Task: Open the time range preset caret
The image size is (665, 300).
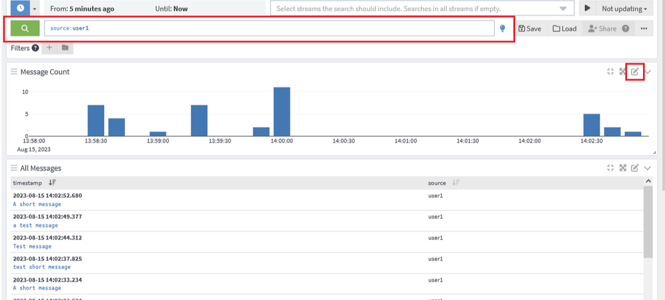Action: (34, 9)
